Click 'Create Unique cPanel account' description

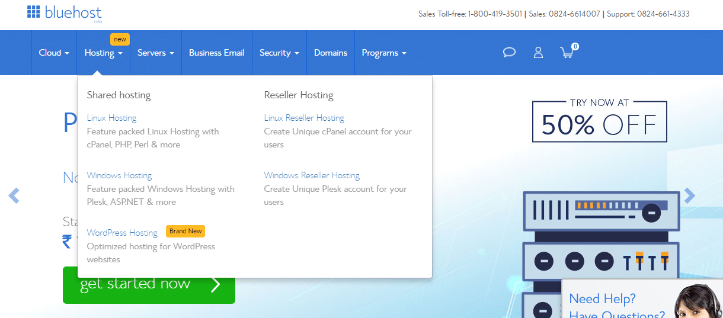[338, 138]
